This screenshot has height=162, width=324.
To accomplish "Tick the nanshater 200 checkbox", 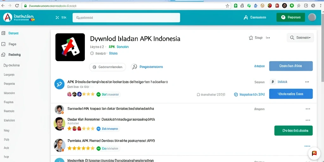I will (x=198, y=95).
